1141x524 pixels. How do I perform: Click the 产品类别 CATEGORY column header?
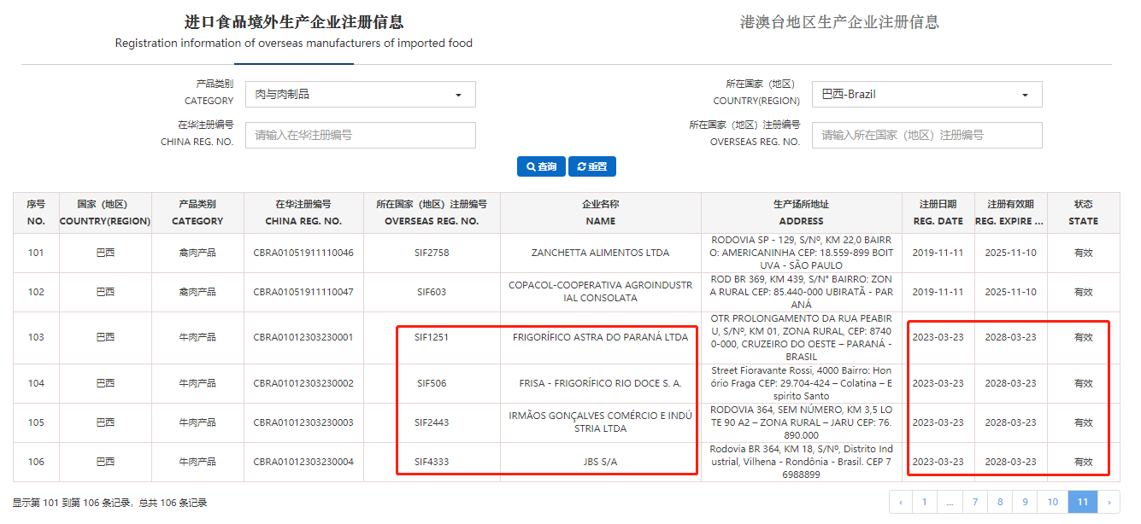coord(197,213)
